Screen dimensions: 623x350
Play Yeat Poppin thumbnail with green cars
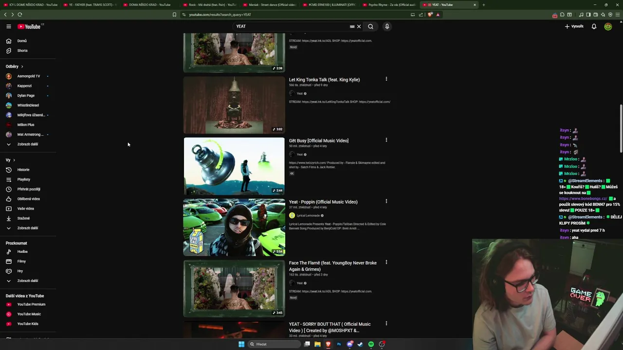[234, 227]
